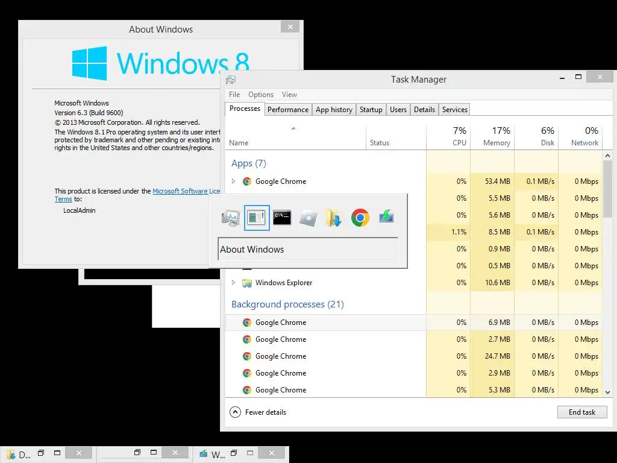617x463 pixels.
Task: Select the Google Chrome row using 6.9 MB
Action: click(x=413, y=323)
